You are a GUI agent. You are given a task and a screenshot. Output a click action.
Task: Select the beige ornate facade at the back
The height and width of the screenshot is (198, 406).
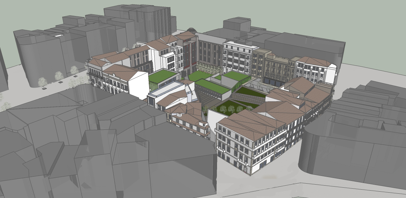point(276,67)
